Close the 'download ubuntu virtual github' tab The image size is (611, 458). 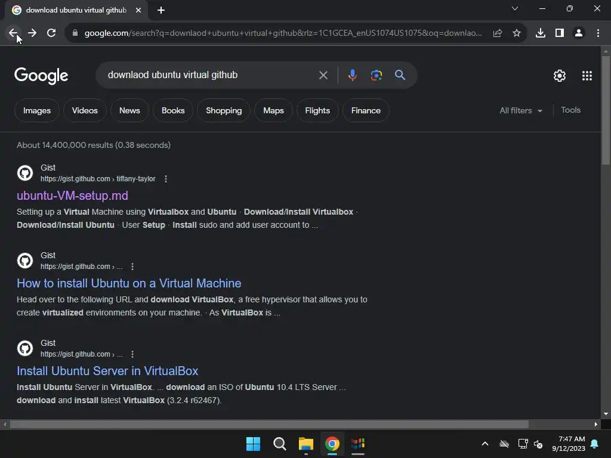click(138, 10)
